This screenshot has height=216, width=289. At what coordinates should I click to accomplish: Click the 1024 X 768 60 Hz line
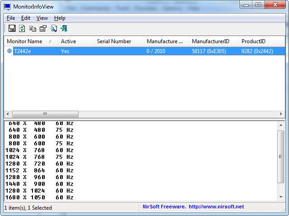[39, 150]
